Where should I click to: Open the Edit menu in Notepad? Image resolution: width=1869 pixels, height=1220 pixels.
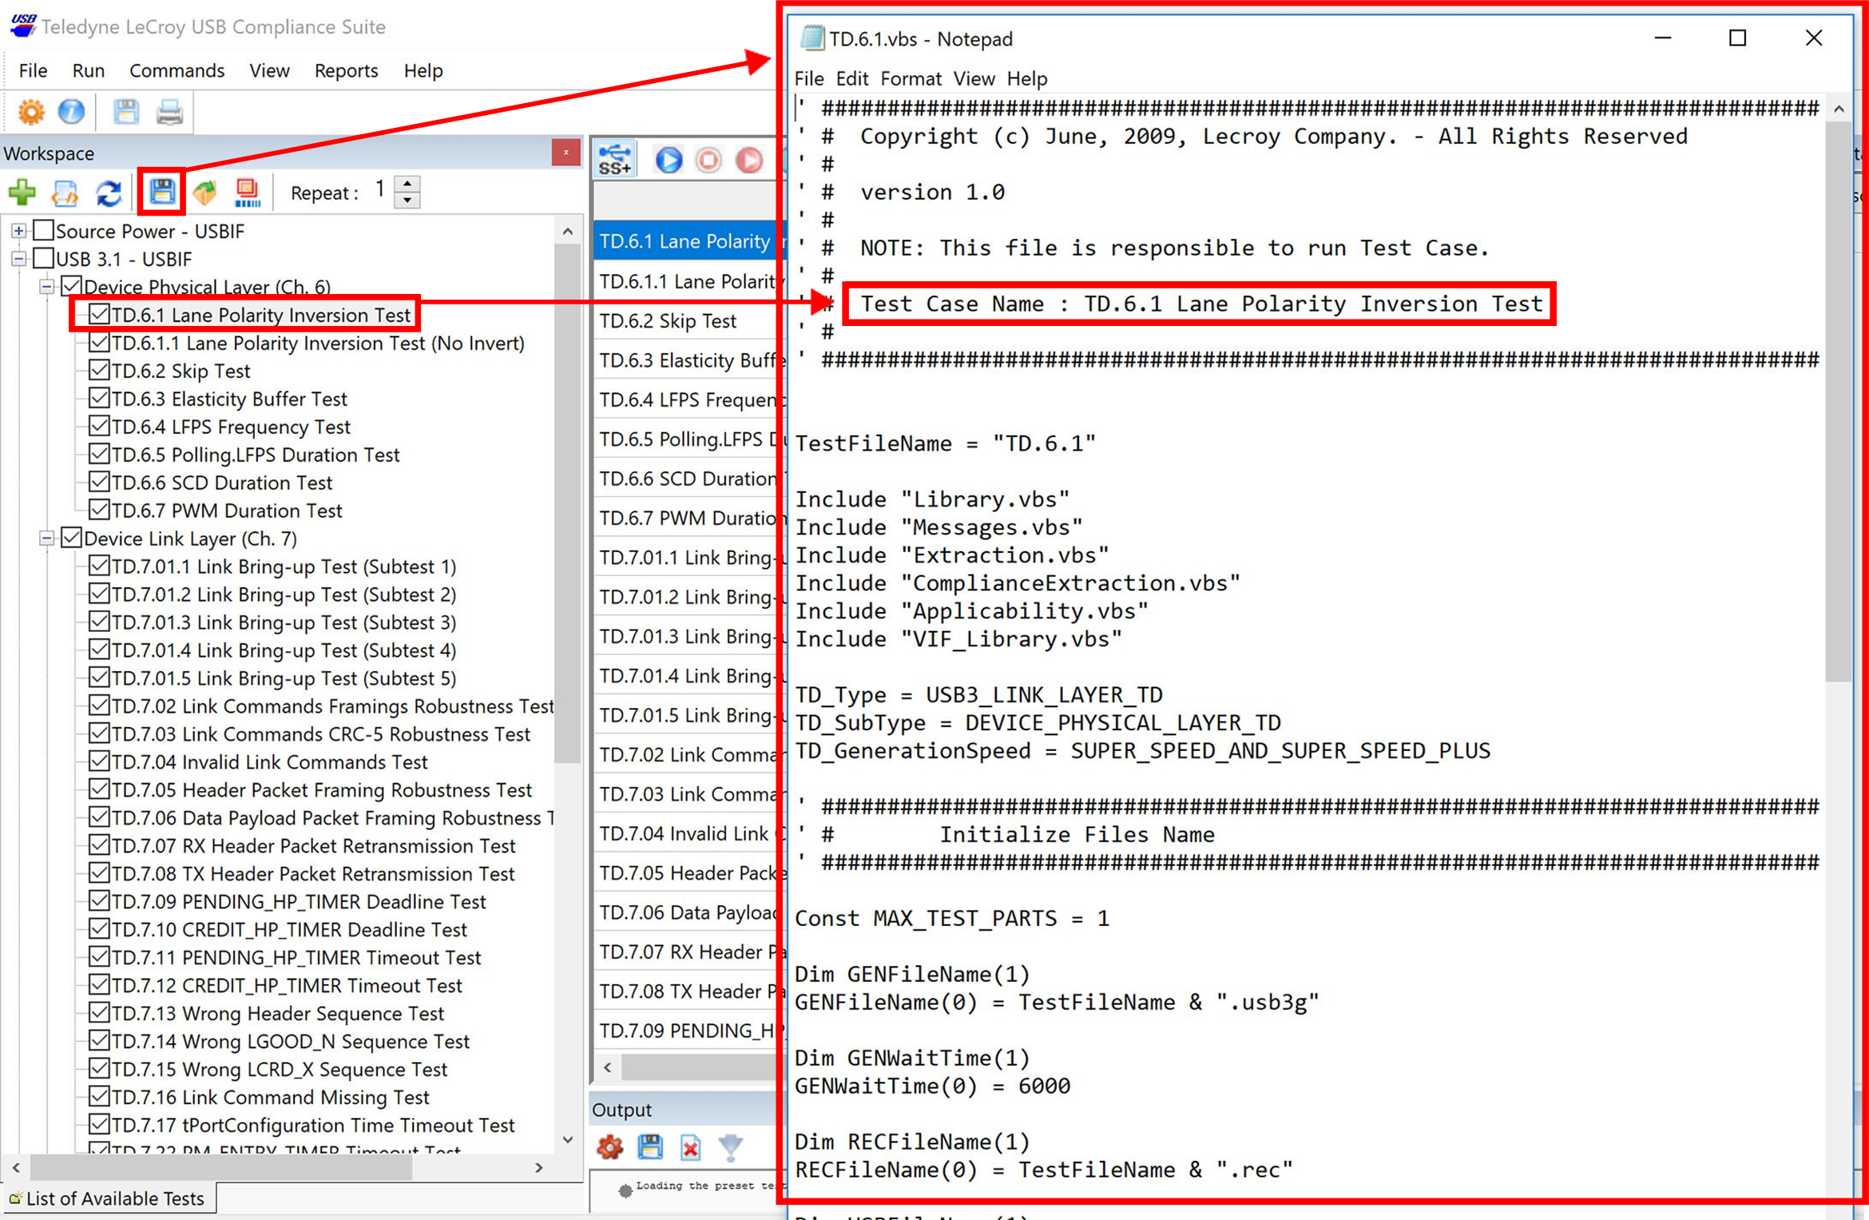click(851, 78)
